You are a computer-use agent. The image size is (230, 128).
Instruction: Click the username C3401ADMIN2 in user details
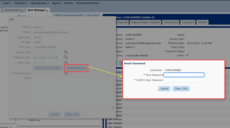[x=133, y=35]
